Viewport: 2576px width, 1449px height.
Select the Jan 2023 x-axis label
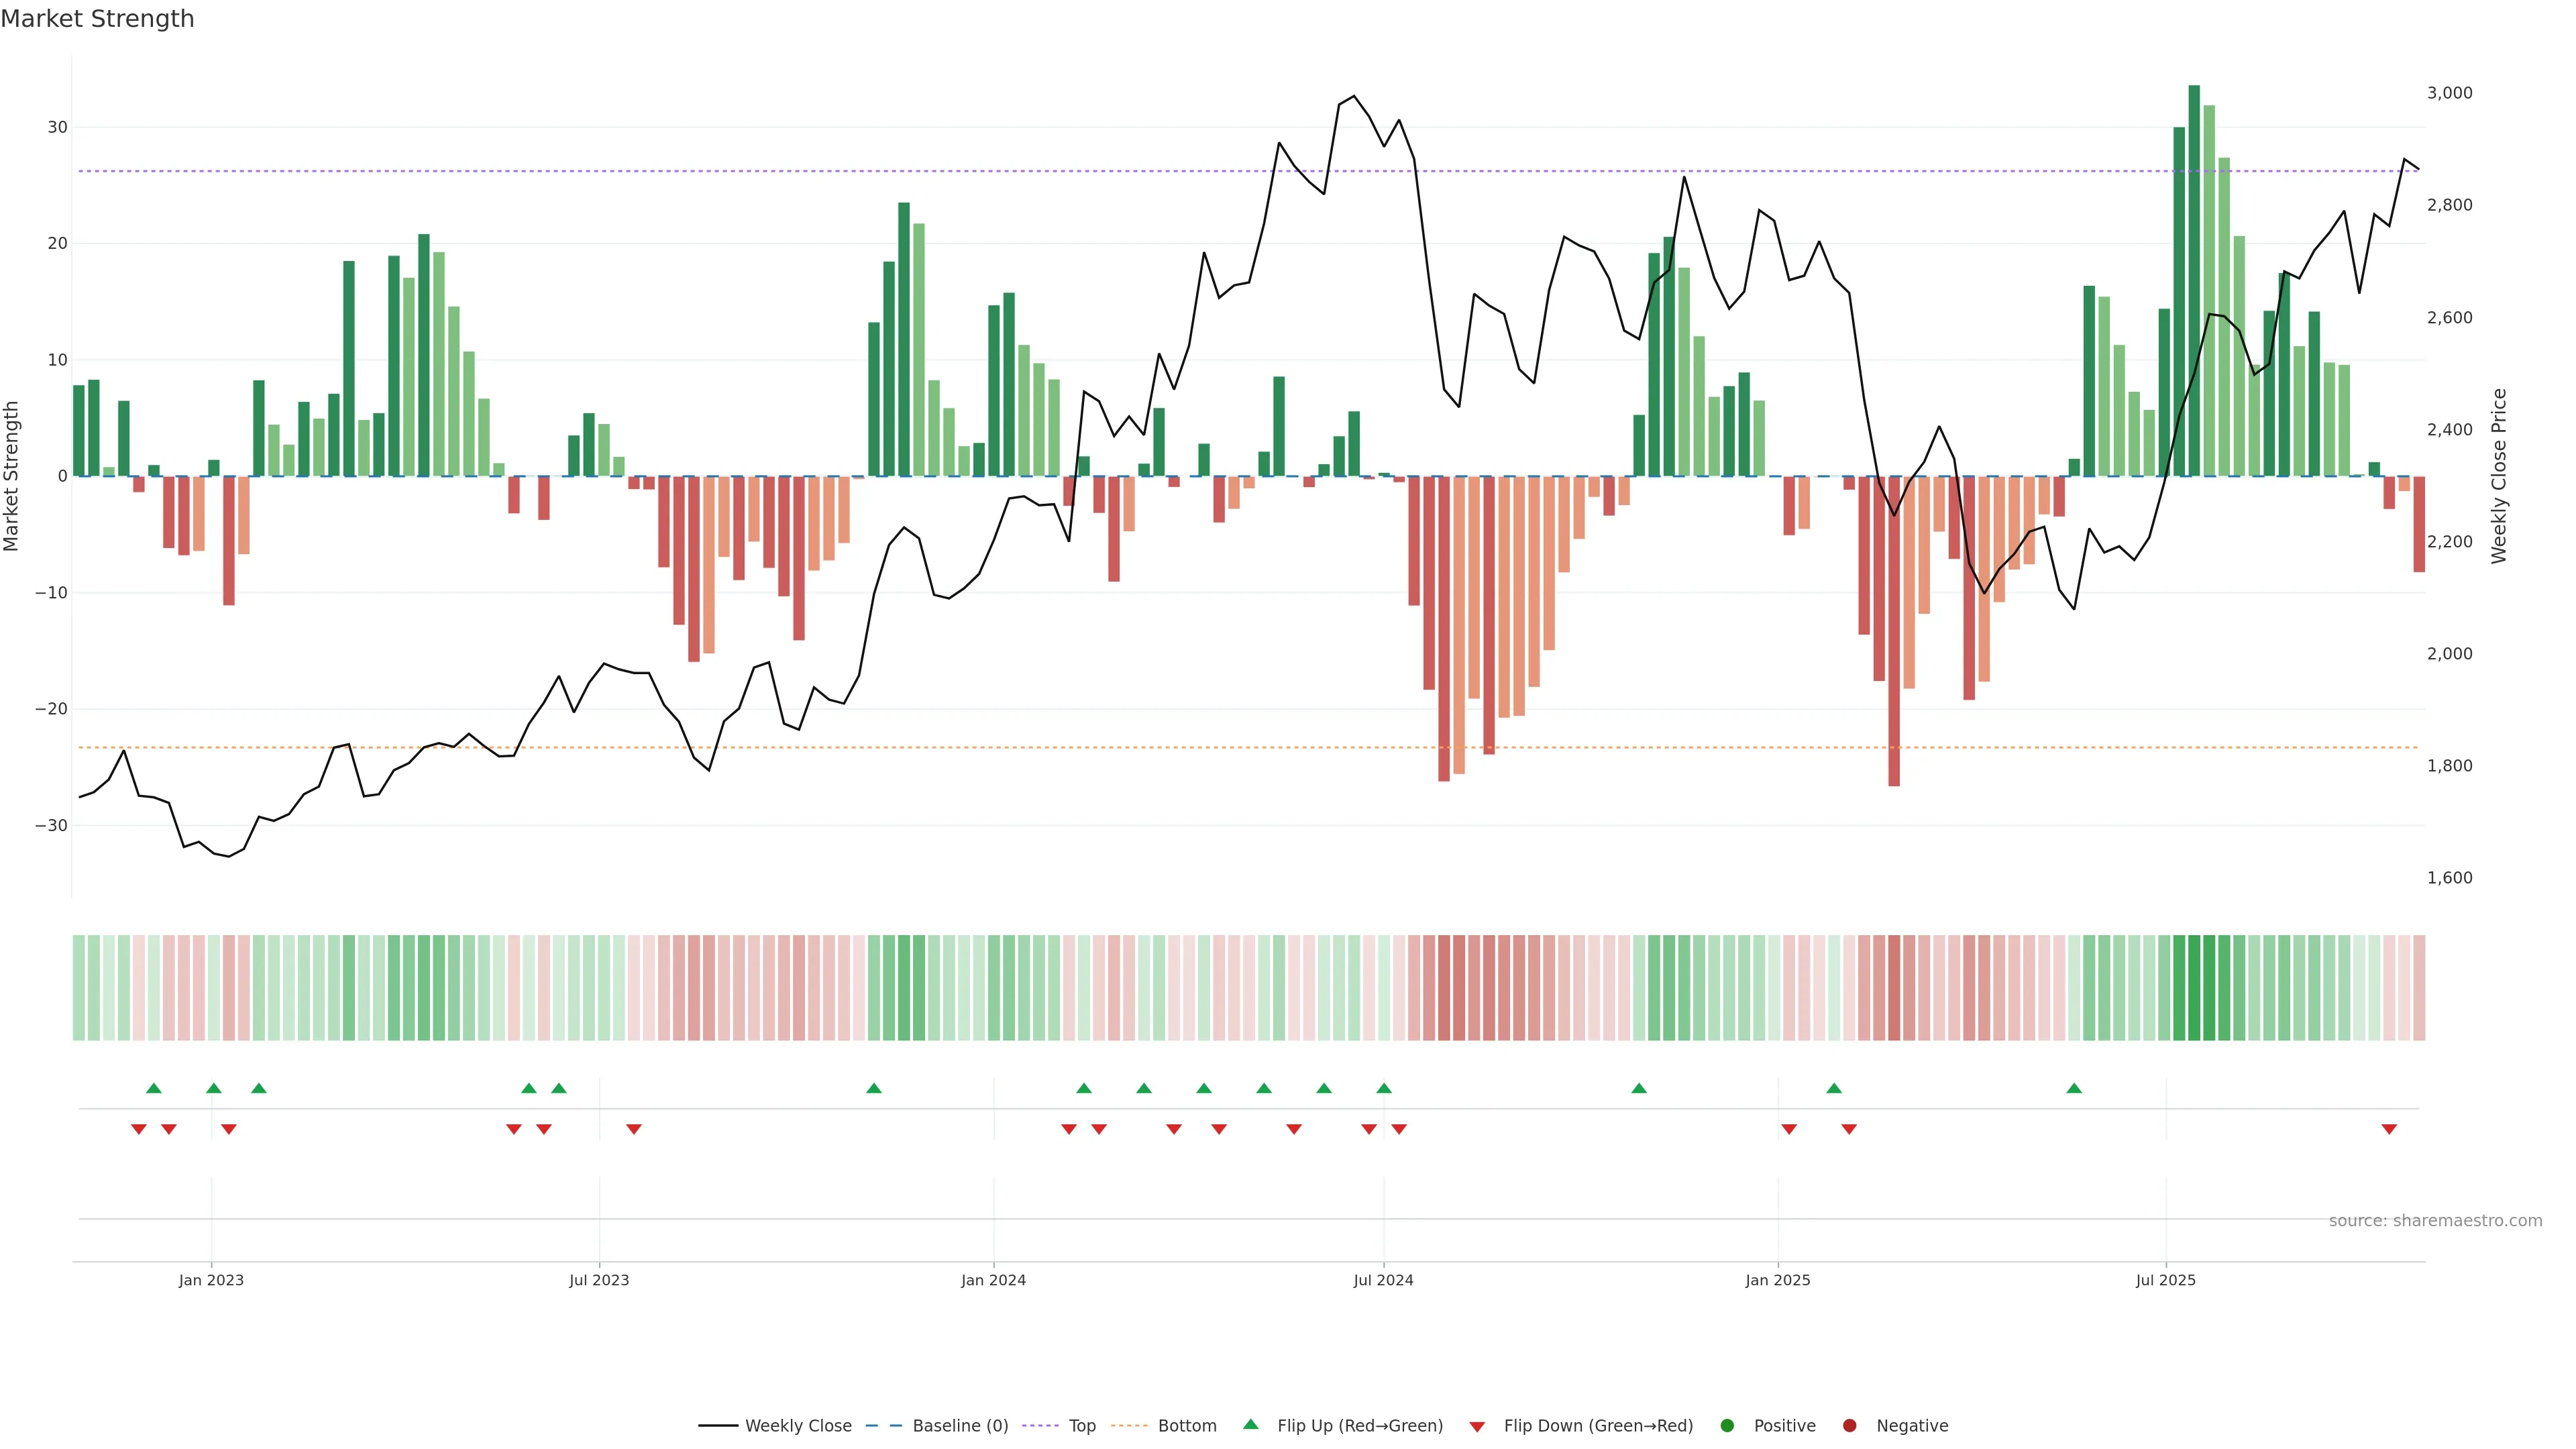click(x=211, y=1280)
